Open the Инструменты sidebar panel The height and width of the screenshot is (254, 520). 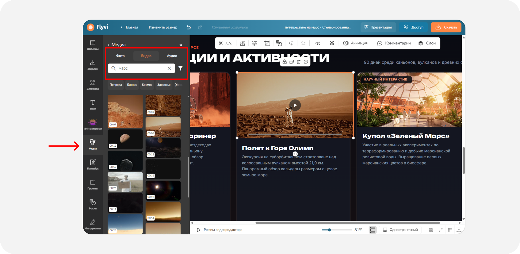coord(93,224)
